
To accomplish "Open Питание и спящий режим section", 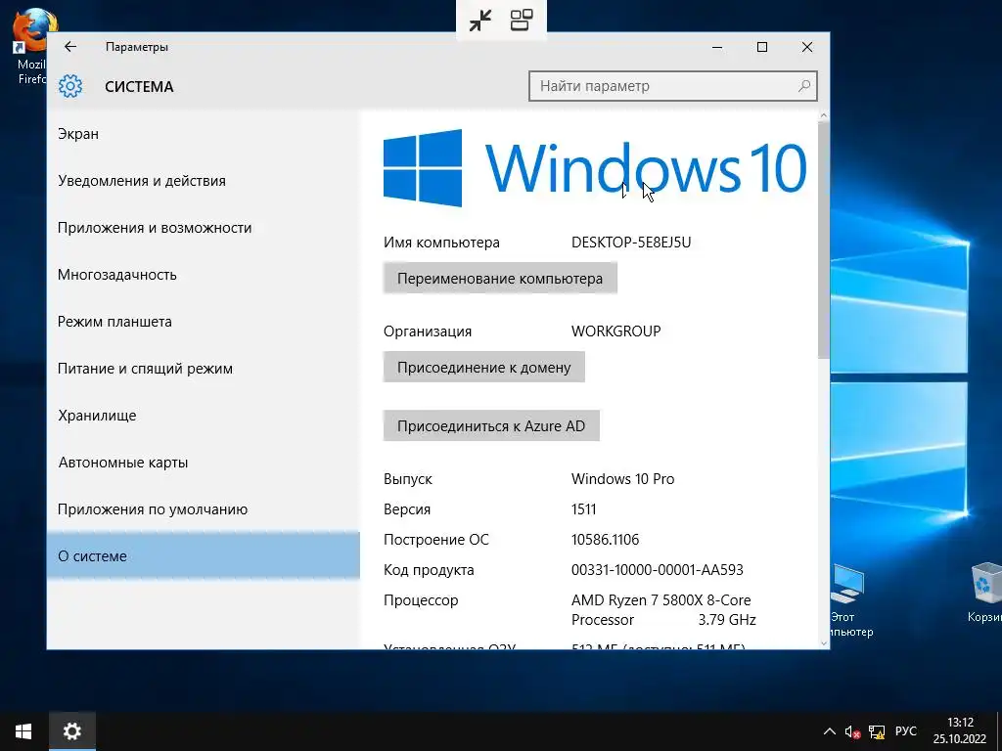I will point(204,369).
